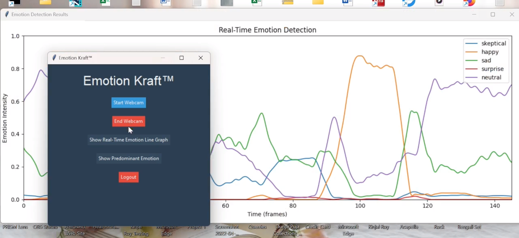This screenshot has width=519, height=238.
Task: Show Real-Time Emotion Line Graph
Action: pos(129,140)
